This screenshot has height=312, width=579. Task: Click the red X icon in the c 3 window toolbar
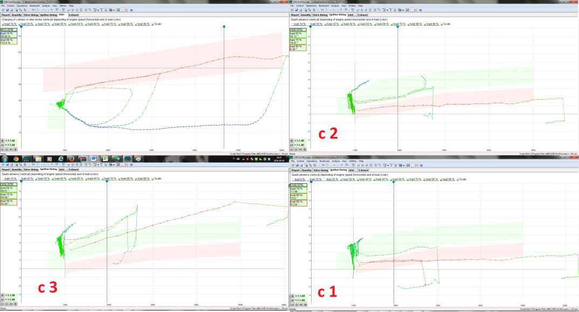pyautogui.click(x=126, y=165)
